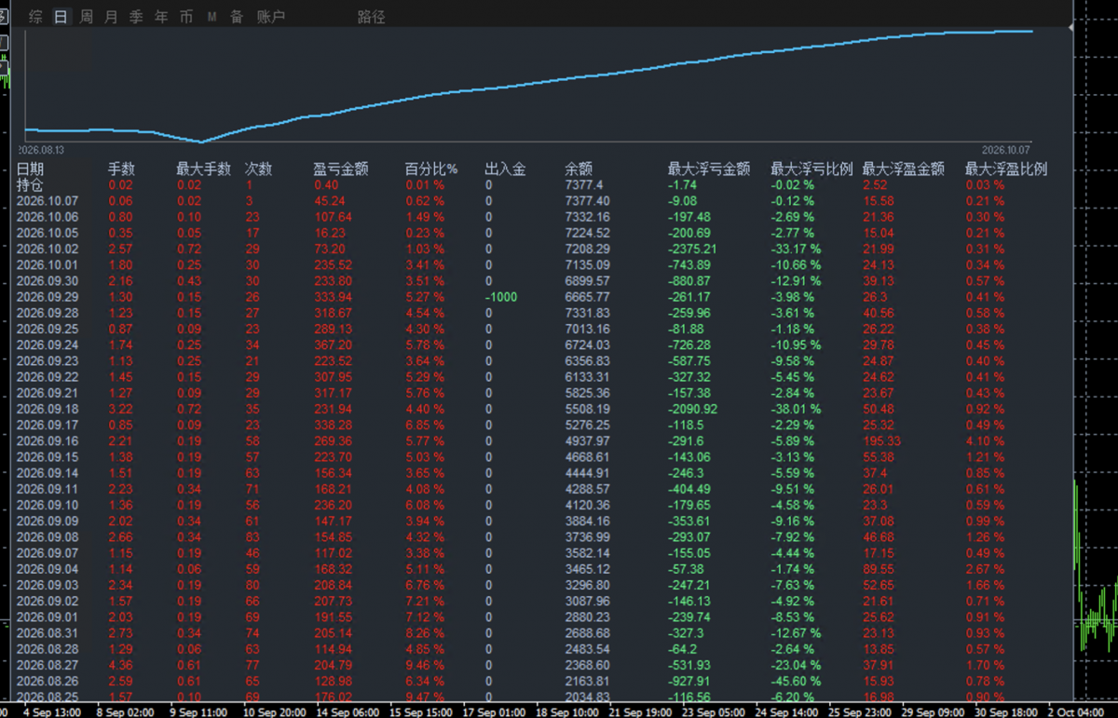
Task: Click the 盈亏金额 column header
Action: pos(341,169)
